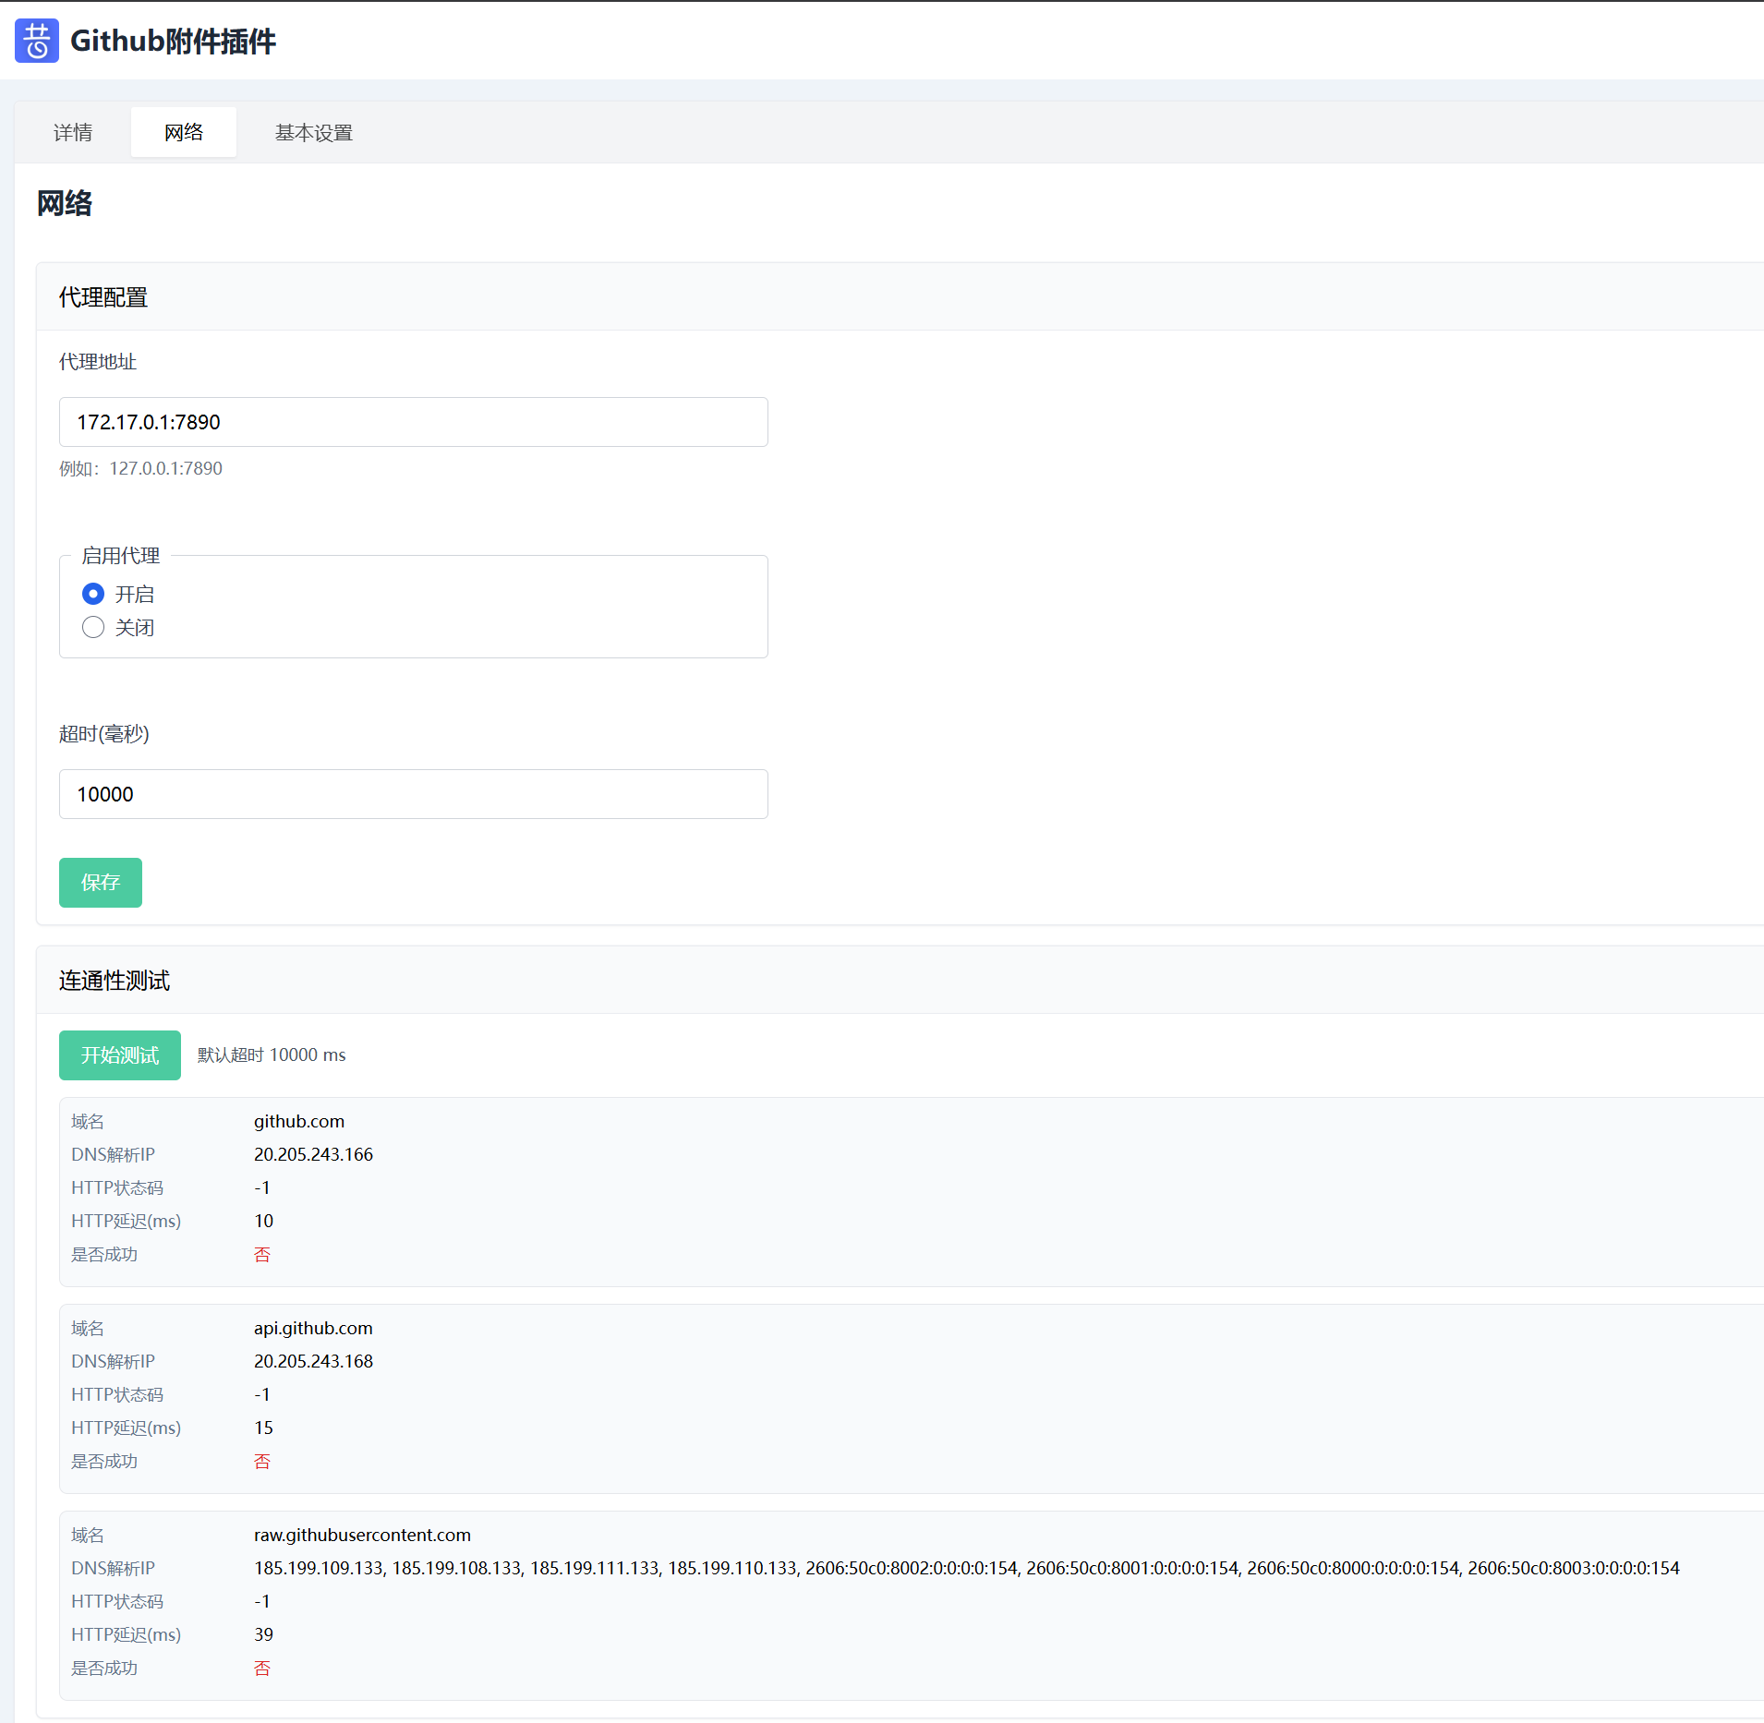Select the 关闭 proxy radio button
The width and height of the screenshot is (1764, 1723).
[x=93, y=628]
